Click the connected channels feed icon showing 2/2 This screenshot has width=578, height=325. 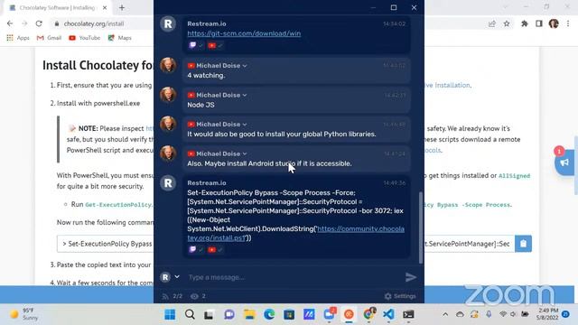pyautogui.click(x=165, y=296)
